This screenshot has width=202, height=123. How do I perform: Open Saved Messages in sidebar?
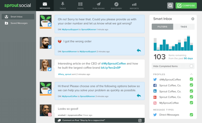pyautogui.click(x=19, y=23)
